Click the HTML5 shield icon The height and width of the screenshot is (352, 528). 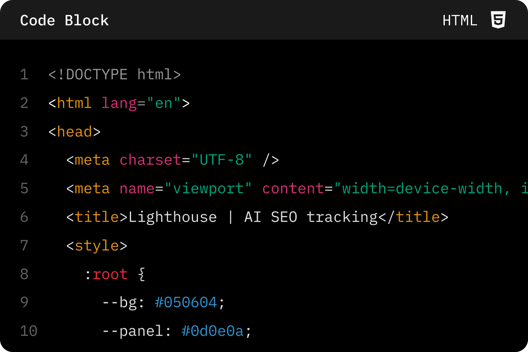(498, 20)
